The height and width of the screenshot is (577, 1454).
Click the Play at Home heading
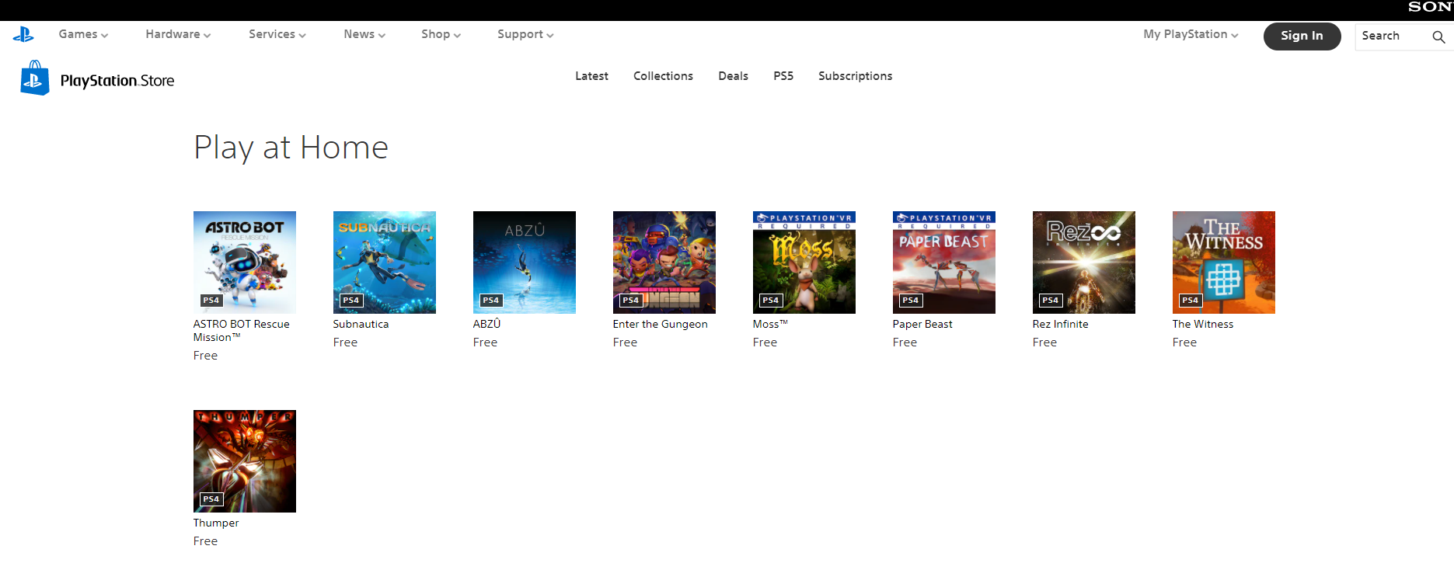point(291,148)
